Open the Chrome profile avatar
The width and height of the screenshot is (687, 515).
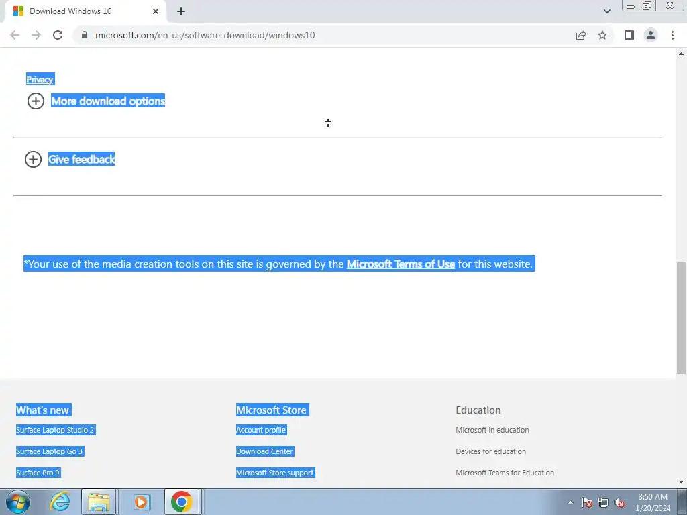pyautogui.click(x=651, y=35)
